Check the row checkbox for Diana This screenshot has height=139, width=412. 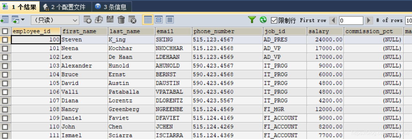point(5,101)
